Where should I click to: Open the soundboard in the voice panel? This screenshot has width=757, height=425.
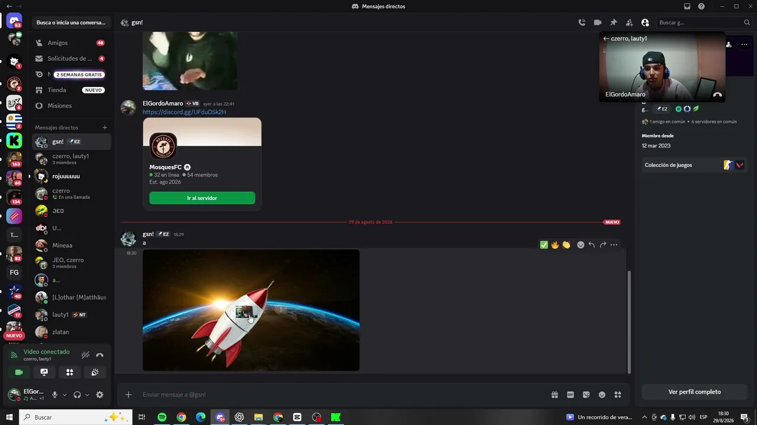click(95, 372)
